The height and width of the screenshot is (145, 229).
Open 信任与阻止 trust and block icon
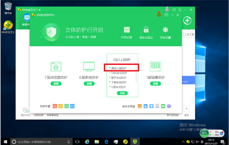coord(146,30)
